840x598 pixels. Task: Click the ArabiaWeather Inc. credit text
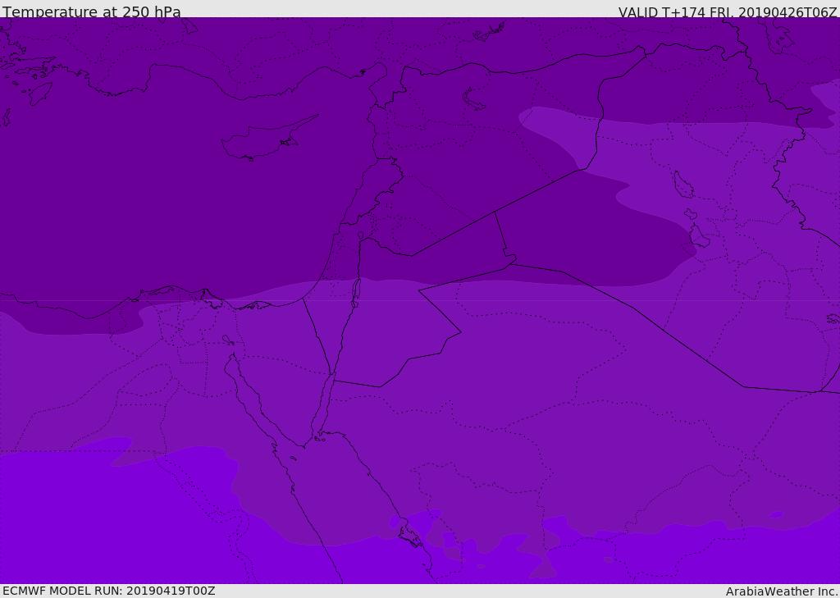point(782,591)
